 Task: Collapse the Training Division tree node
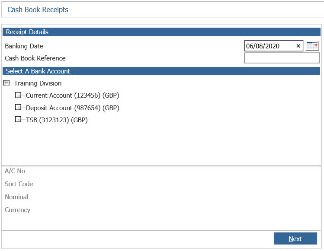coord(6,83)
